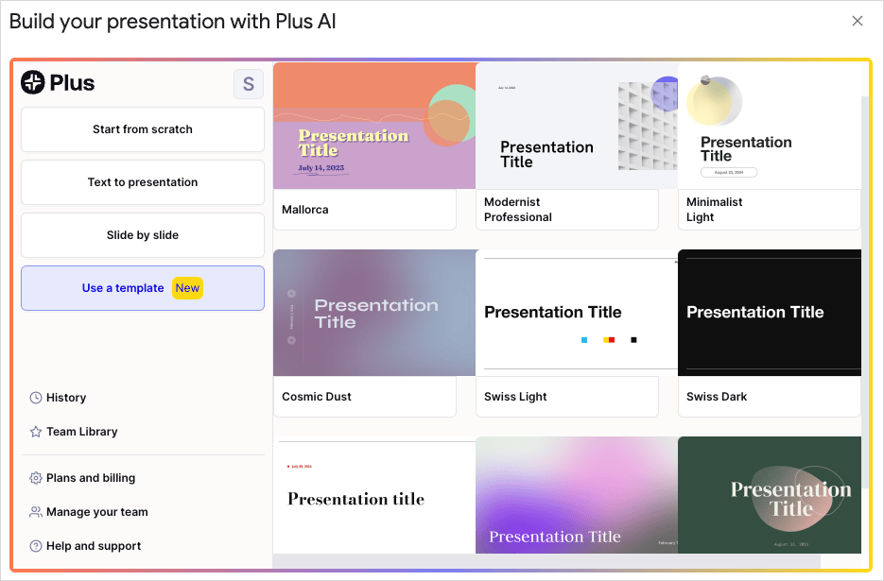Pick the Mallorca template thumbnail
Image resolution: width=884 pixels, height=581 pixels.
(373, 127)
